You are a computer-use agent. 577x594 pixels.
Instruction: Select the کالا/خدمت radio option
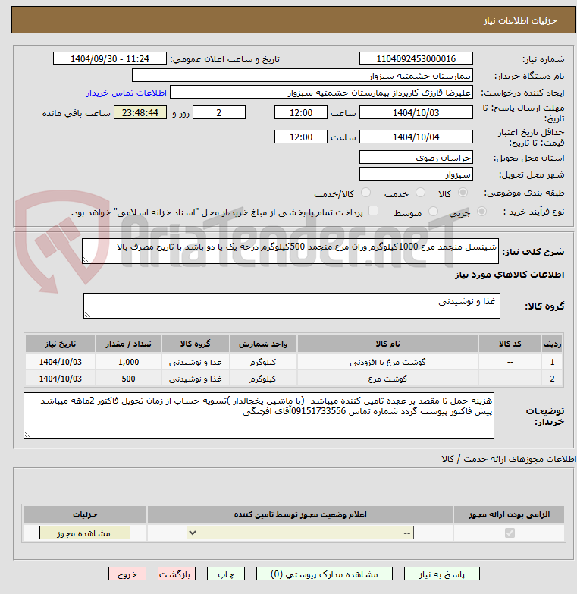pyautogui.click(x=365, y=193)
